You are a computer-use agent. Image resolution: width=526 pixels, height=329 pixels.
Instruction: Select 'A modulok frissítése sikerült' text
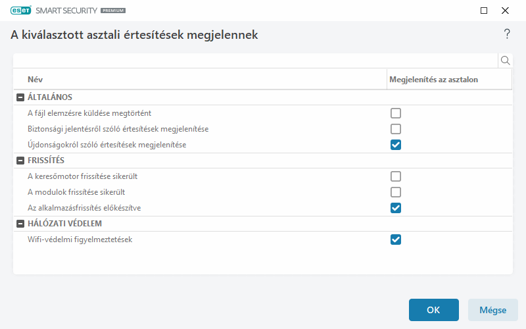[76, 192]
